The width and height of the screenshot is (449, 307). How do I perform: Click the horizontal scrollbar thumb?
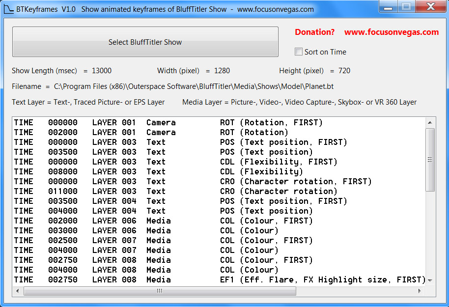[x=160, y=291]
